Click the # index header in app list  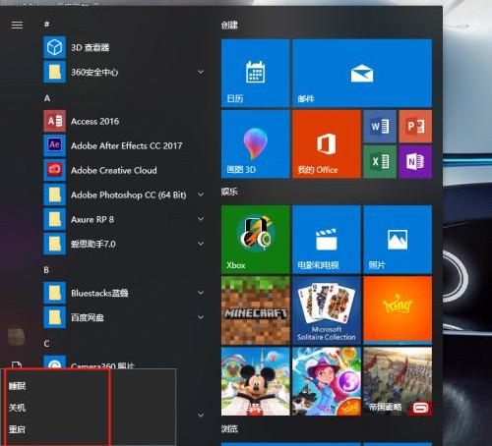click(x=47, y=25)
